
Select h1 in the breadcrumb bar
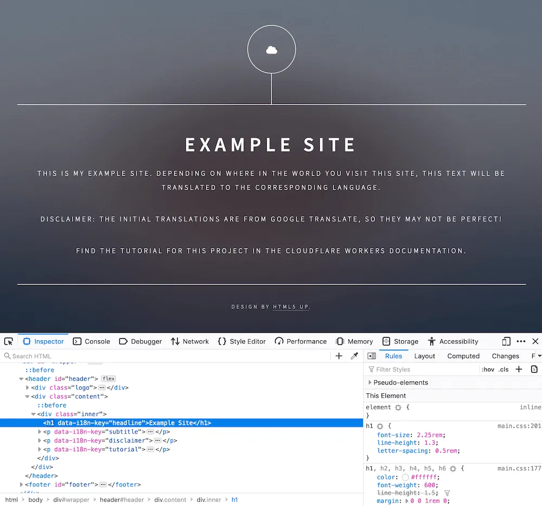(x=234, y=499)
